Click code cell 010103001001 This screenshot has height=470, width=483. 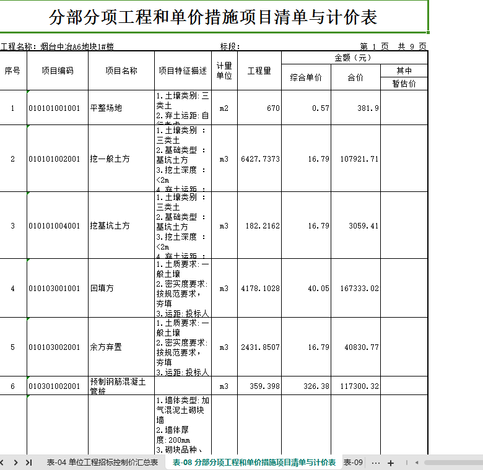58,288
